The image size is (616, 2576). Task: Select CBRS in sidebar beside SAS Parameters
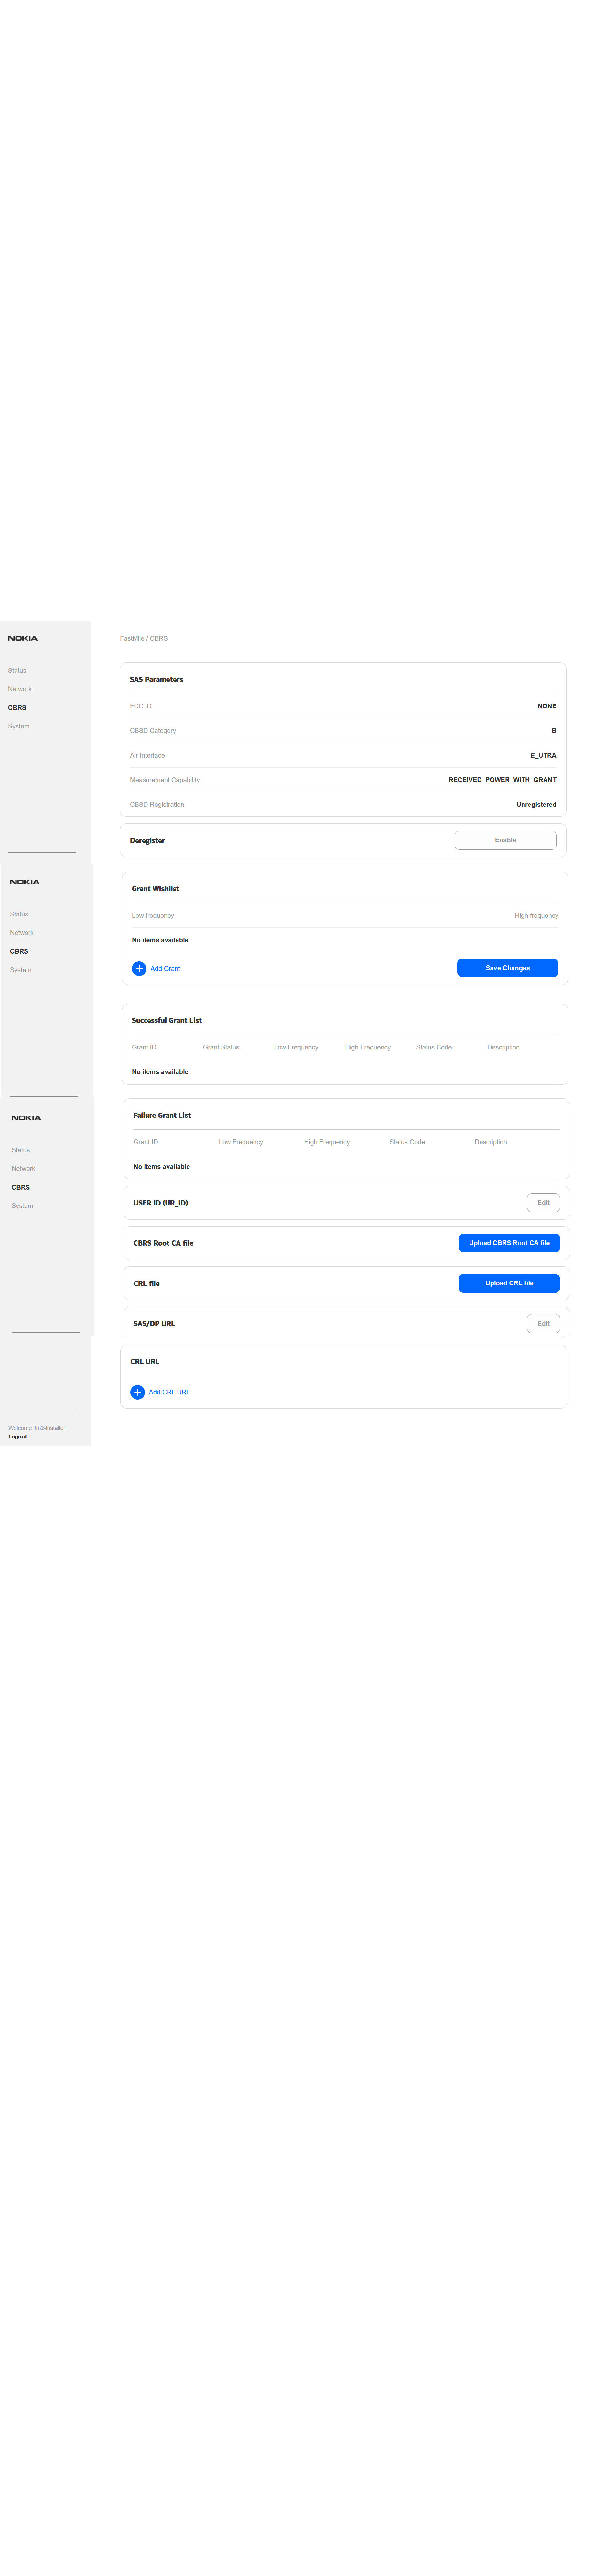(17, 708)
